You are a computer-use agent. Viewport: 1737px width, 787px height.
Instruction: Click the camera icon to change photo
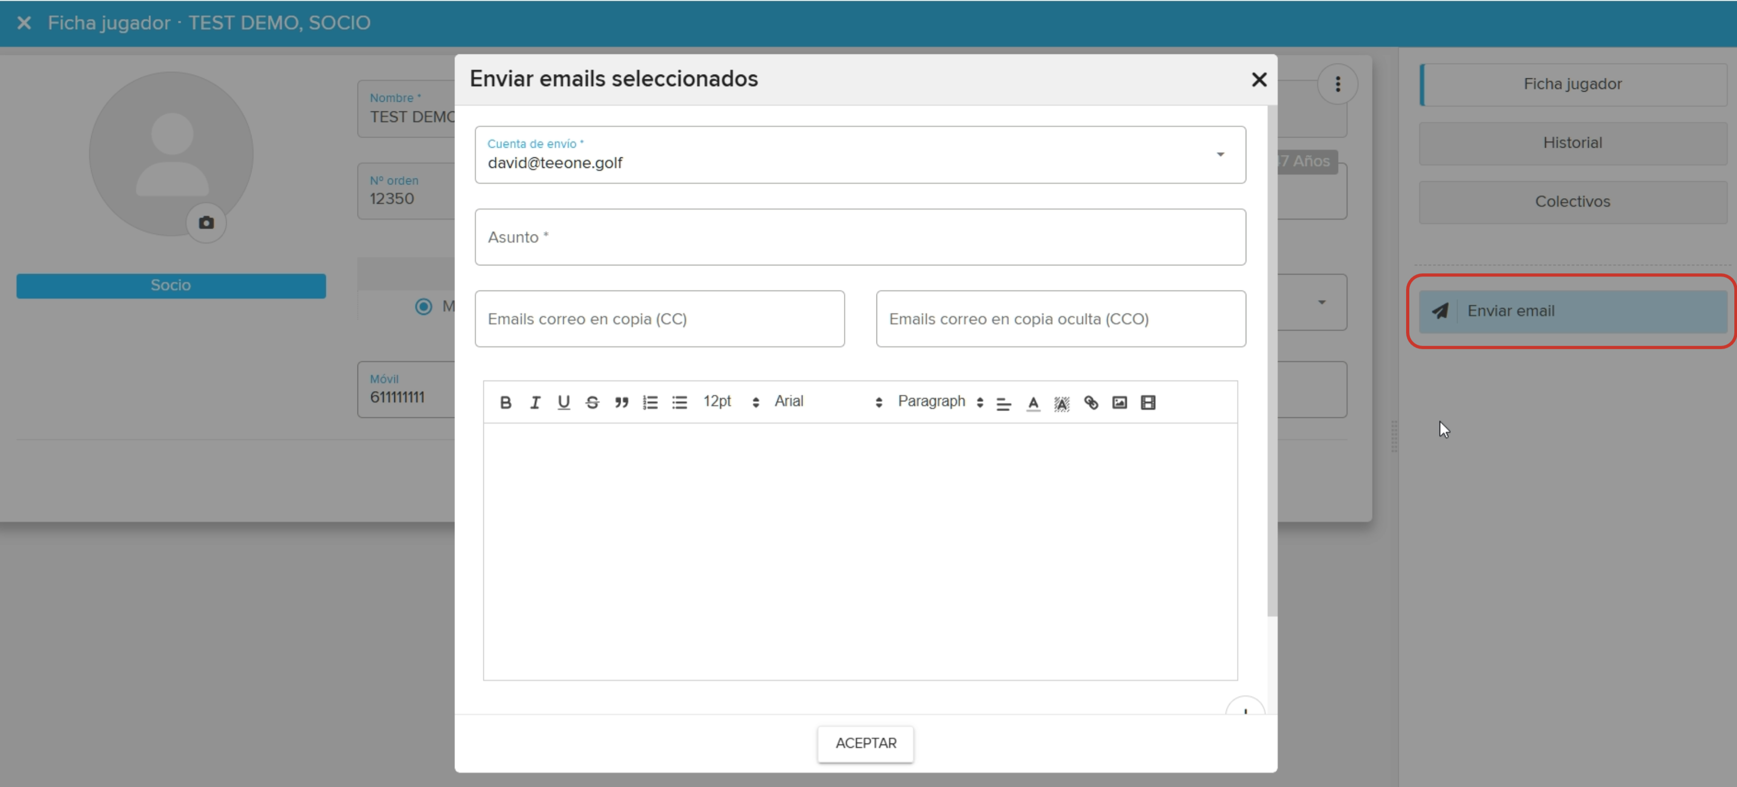tap(206, 223)
